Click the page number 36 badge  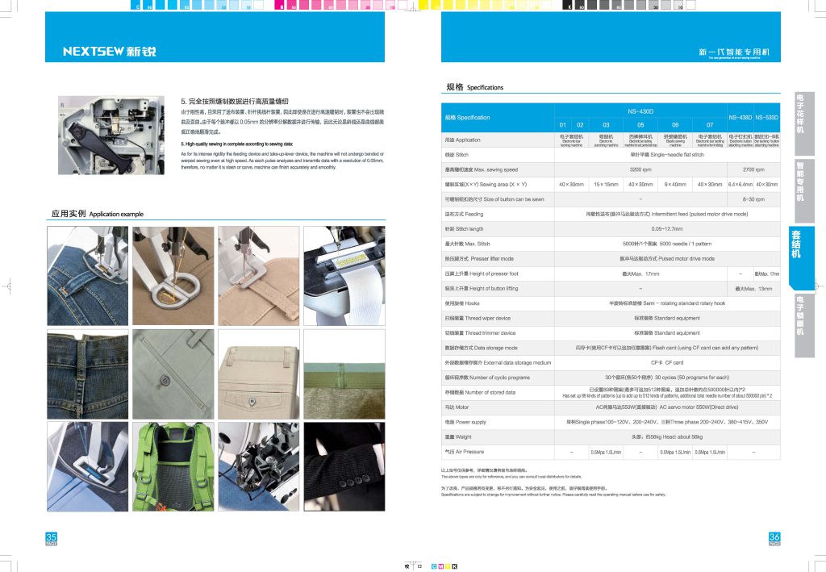774,538
